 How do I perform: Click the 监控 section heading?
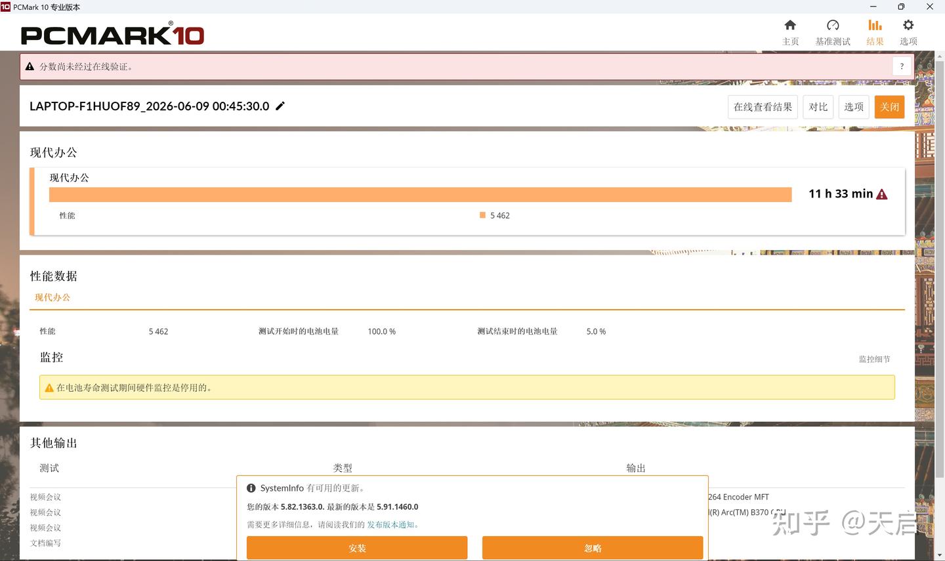click(52, 357)
